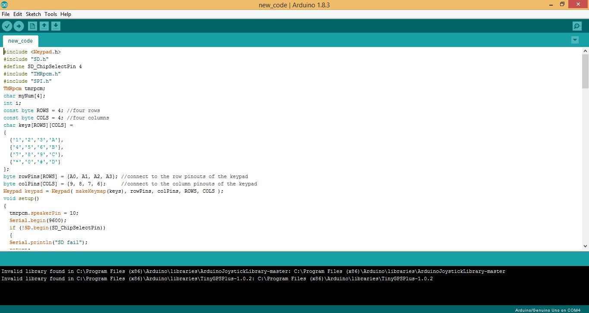Verify the sketch with the checkmark icon
The height and width of the screenshot is (313, 589).
coord(7,26)
